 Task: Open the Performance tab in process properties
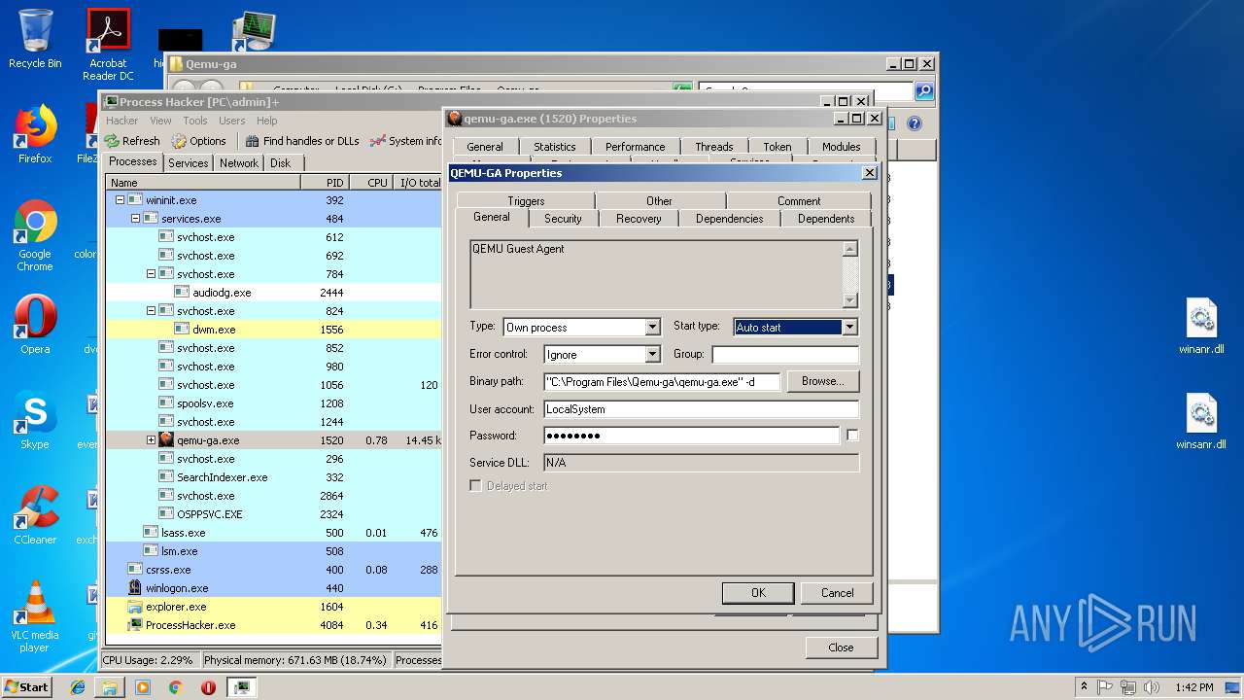(636, 146)
